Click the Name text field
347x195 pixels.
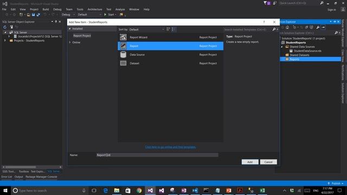157,155
